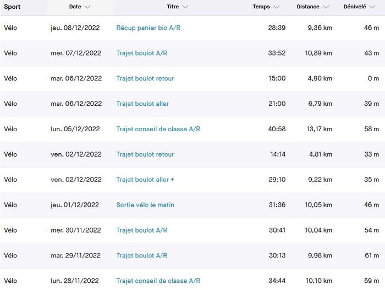The height and width of the screenshot is (290, 385).
Task: Sort by Distance column chevron
Action: pyautogui.click(x=326, y=7)
